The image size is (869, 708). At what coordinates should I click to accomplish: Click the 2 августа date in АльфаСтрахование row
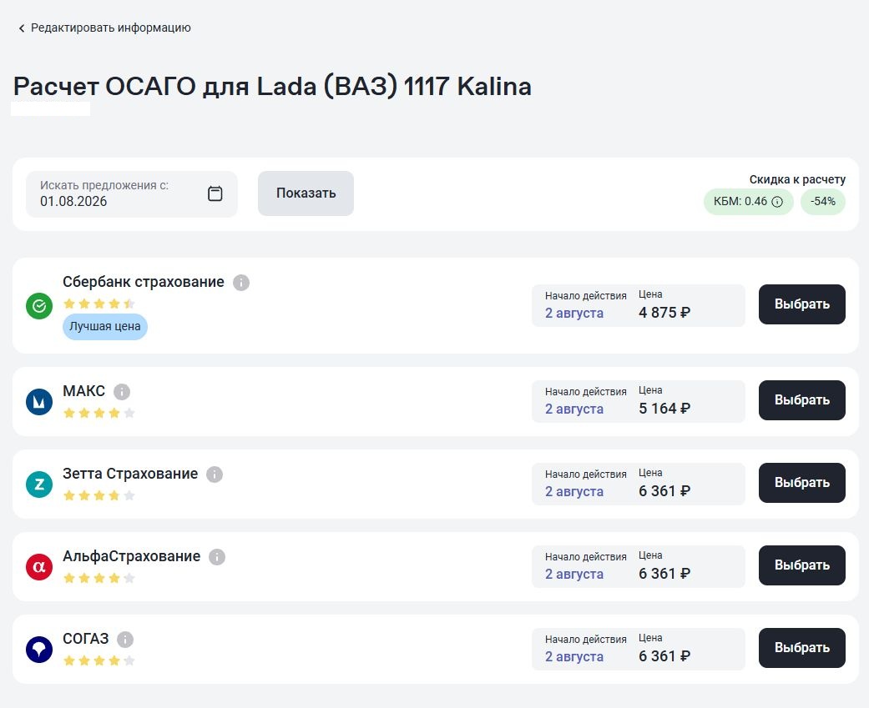574,574
